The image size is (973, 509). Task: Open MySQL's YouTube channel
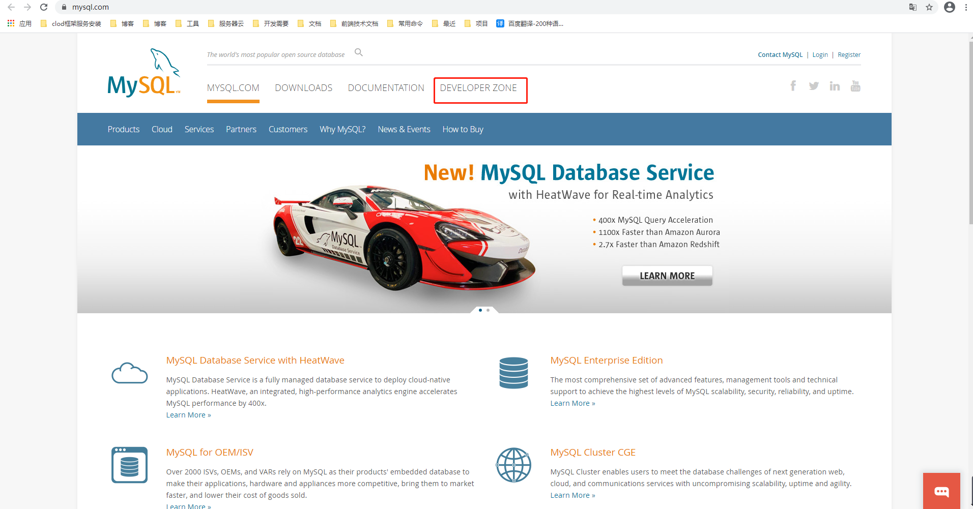point(855,85)
